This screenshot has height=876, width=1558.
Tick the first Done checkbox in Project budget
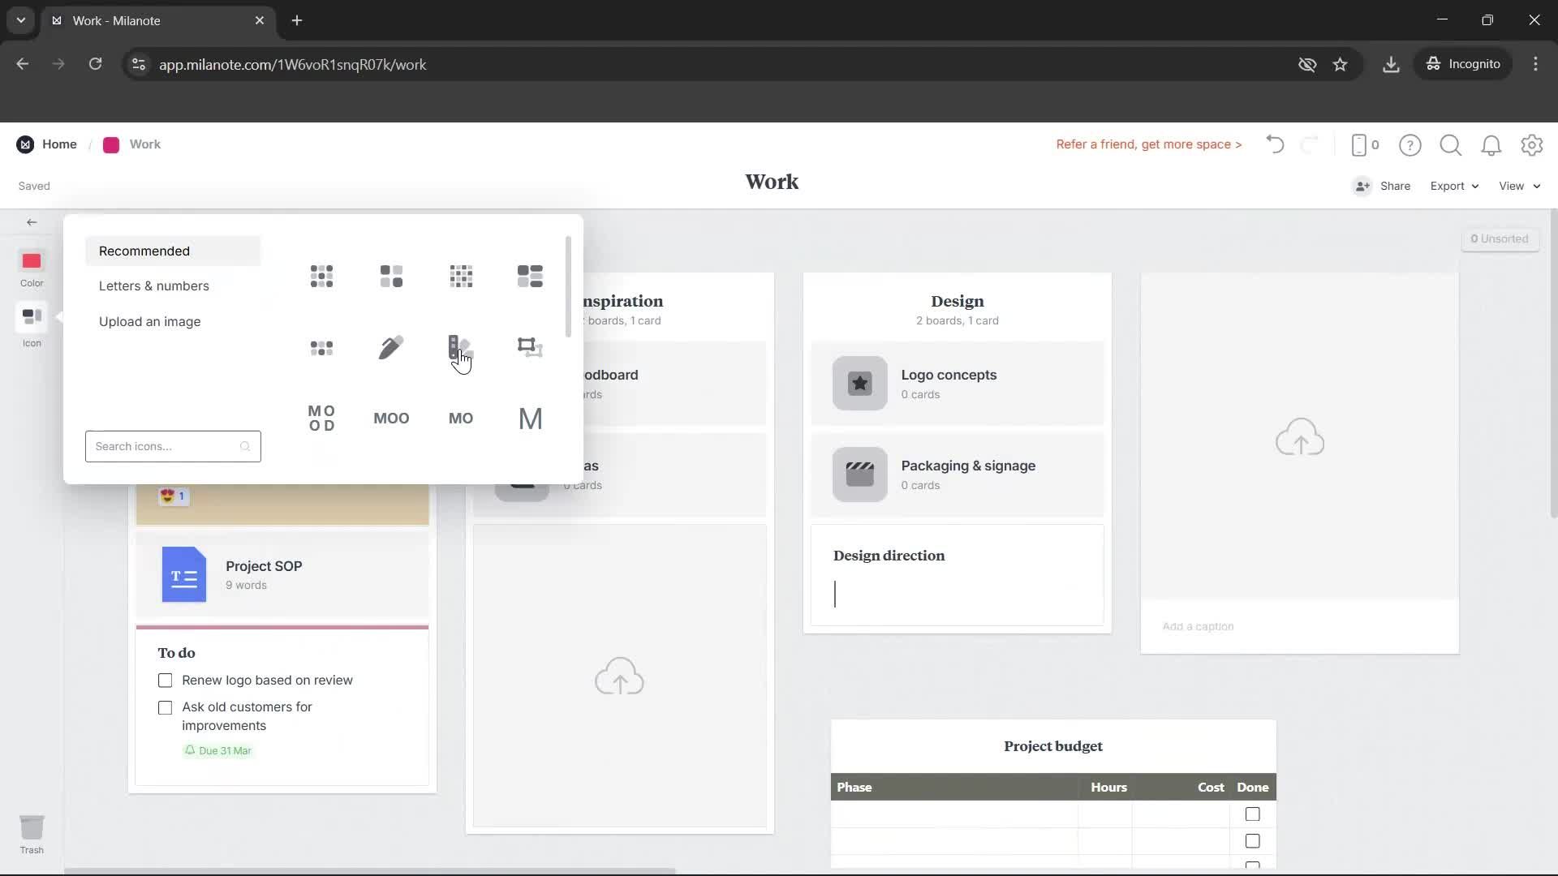click(x=1252, y=814)
